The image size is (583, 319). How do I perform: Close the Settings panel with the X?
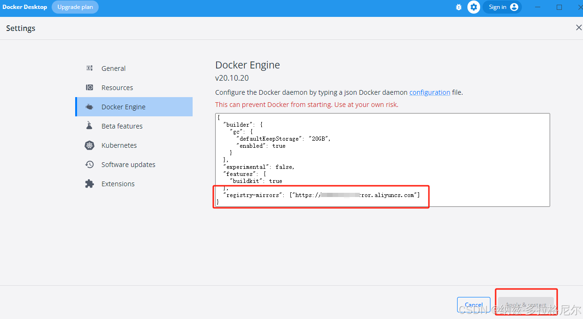pos(578,28)
